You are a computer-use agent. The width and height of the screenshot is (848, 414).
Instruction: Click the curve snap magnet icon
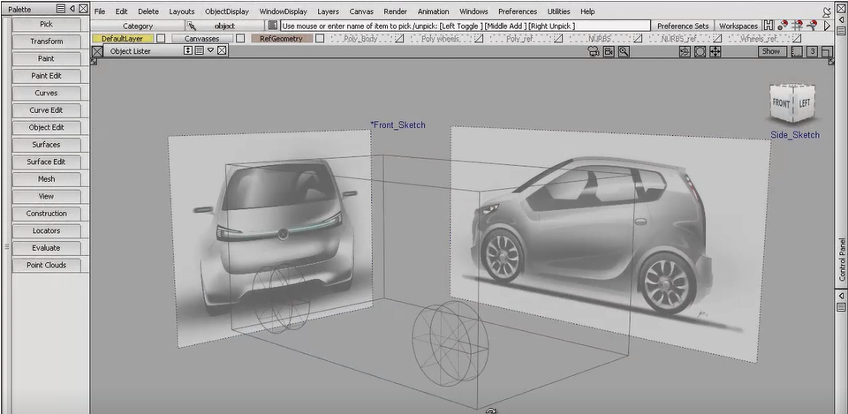(812, 26)
